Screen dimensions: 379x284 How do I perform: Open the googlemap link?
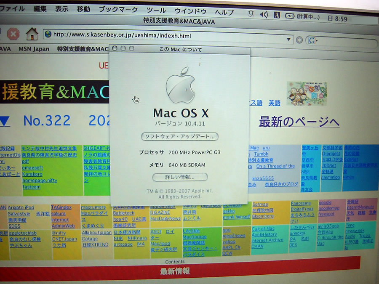[x=329, y=208]
